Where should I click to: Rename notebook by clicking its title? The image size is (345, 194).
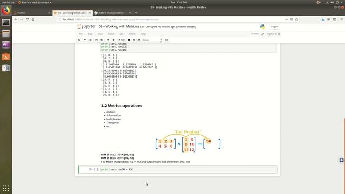[119, 26]
